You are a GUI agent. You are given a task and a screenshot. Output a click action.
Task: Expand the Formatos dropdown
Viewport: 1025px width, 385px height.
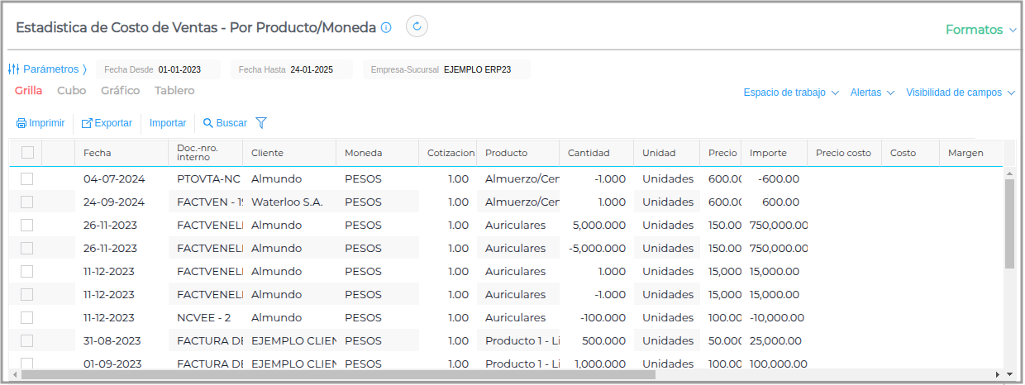click(980, 30)
